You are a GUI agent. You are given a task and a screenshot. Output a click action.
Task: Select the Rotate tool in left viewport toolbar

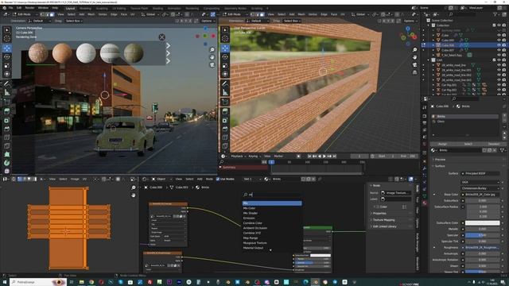tap(7, 56)
